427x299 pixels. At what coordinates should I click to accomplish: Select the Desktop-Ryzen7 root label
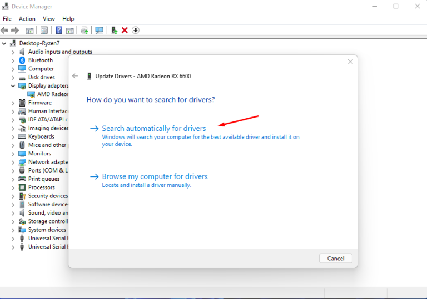(x=39, y=43)
